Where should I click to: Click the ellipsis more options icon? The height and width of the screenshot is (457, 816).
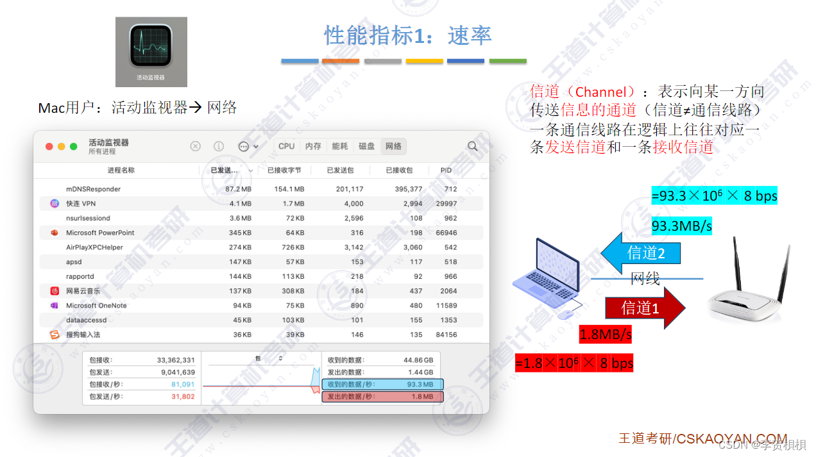(242, 146)
